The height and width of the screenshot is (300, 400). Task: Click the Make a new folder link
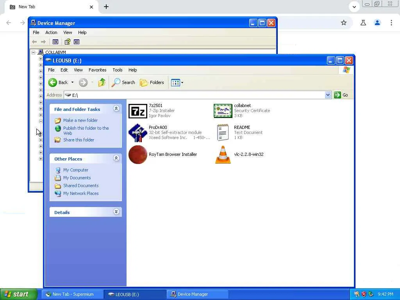pyautogui.click(x=80, y=120)
